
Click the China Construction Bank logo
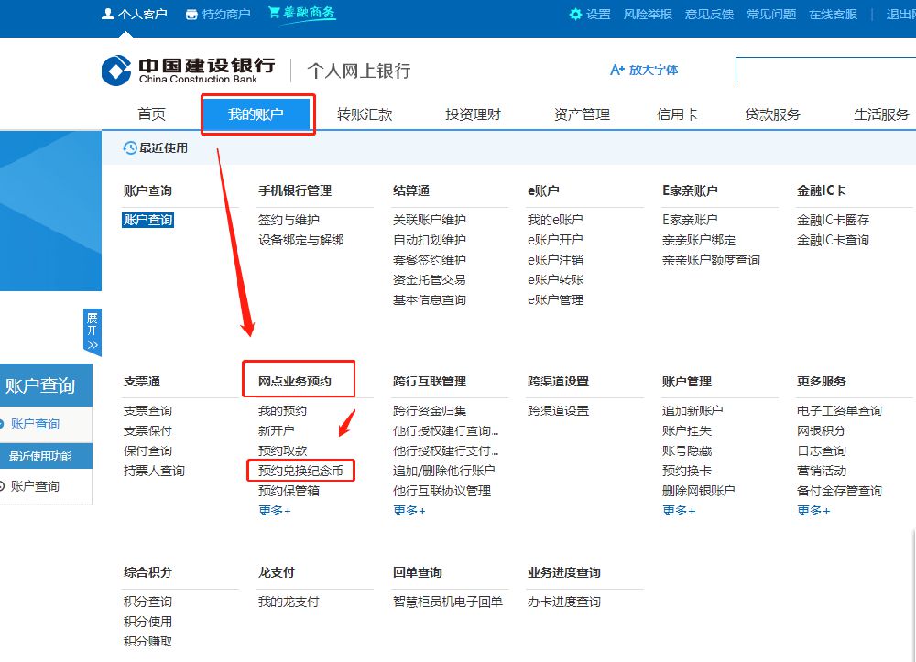tap(188, 71)
